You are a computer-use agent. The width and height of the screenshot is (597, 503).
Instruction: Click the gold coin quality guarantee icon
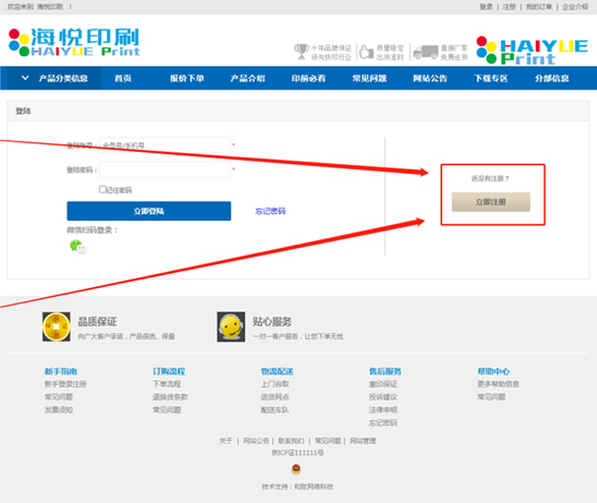(x=56, y=327)
